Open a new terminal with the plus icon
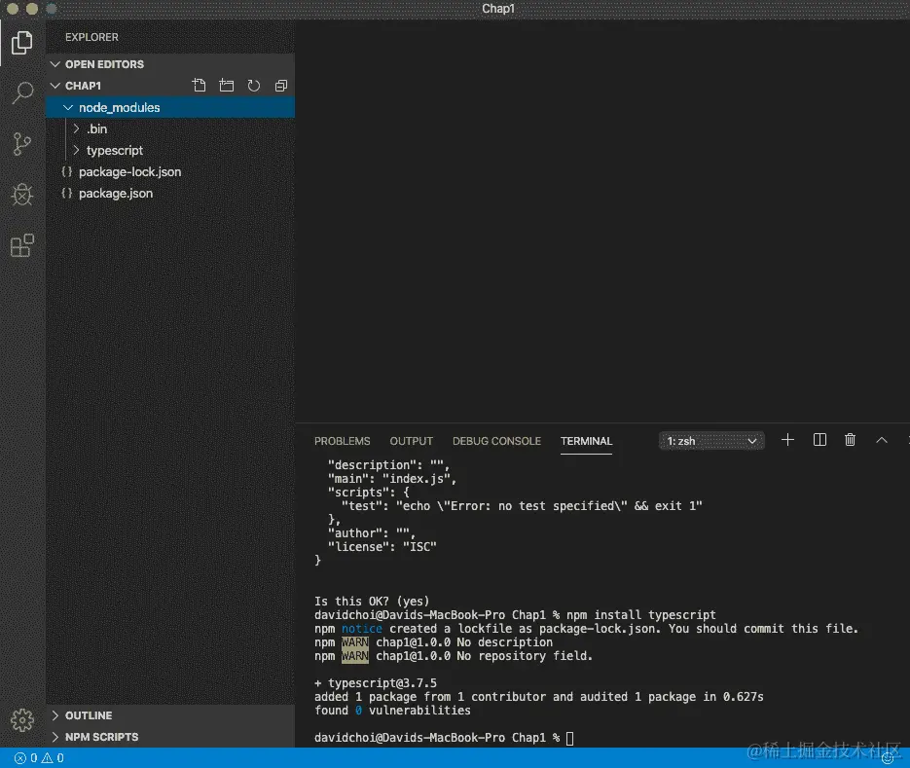 click(787, 440)
